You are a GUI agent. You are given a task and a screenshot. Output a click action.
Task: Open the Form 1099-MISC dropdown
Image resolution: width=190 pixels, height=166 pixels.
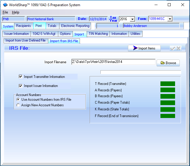[x=170, y=19]
